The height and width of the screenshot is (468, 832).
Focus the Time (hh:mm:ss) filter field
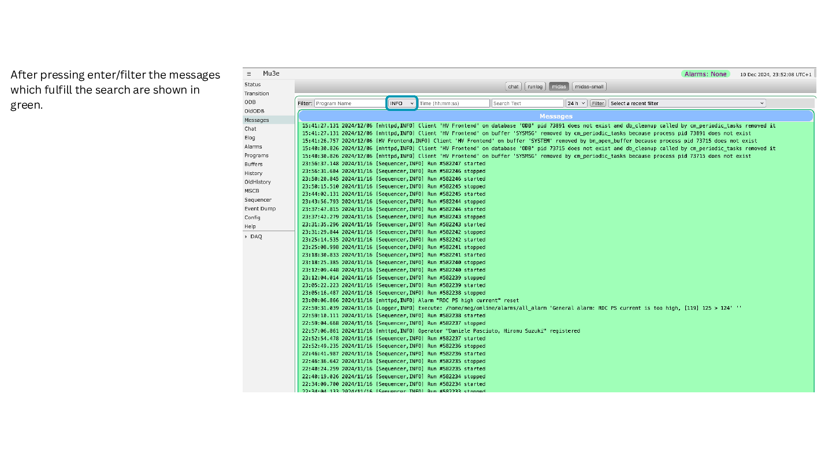[x=454, y=103]
